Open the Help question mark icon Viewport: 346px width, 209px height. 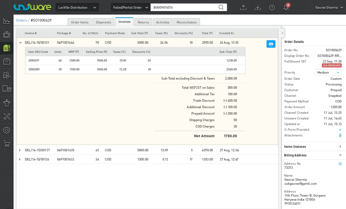[x=272, y=7]
